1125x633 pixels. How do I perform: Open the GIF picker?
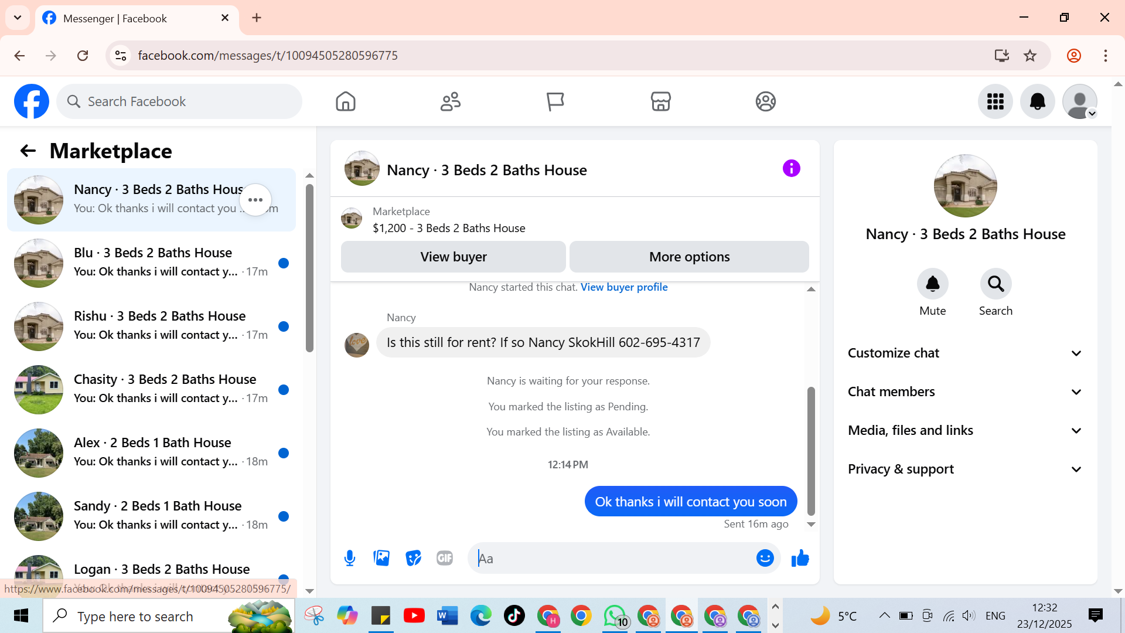pos(445,558)
